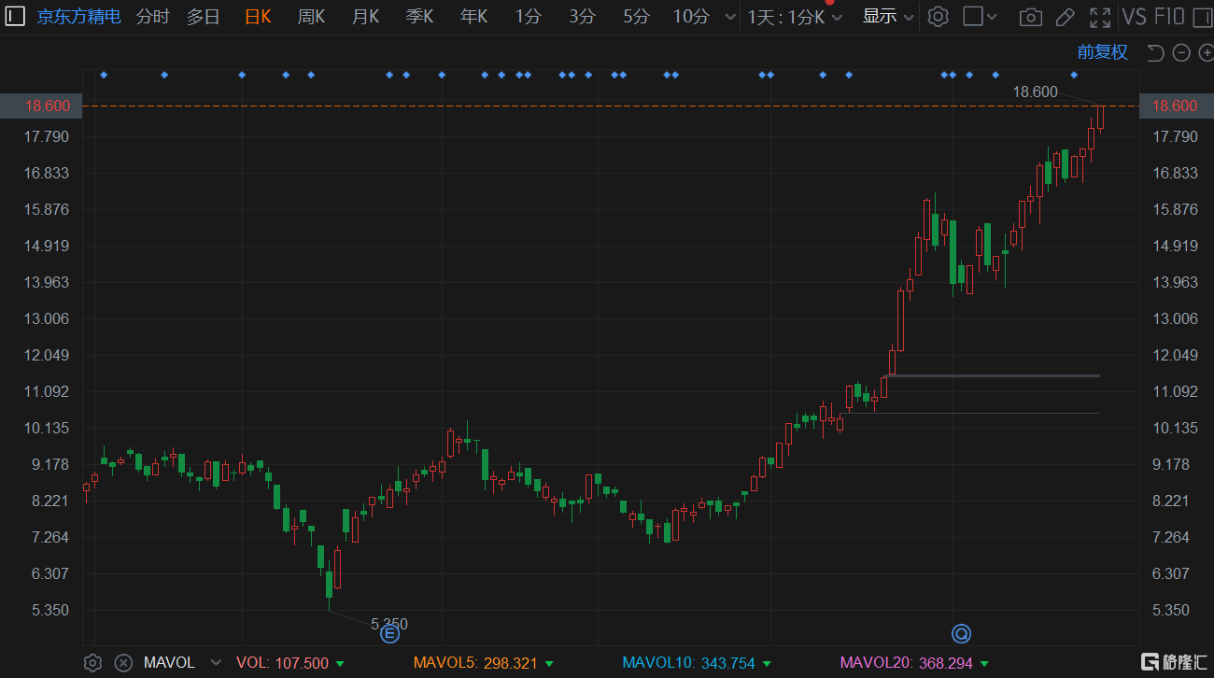Open MAVOL indicator settings gear
Screen dimensions: 1214x678
pos(92,663)
